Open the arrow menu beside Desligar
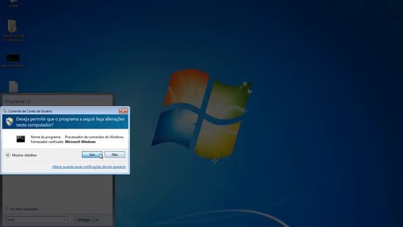 coord(96,219)
